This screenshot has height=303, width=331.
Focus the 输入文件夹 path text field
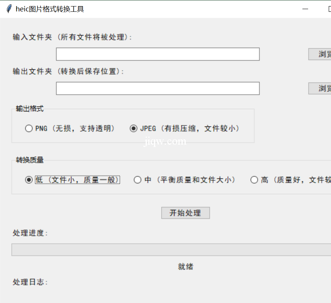pos(157,54)
